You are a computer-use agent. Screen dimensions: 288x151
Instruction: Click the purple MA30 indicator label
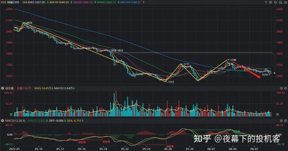[x=83, y=2]
